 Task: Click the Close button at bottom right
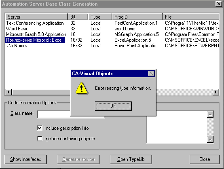[x=205, y=159]
